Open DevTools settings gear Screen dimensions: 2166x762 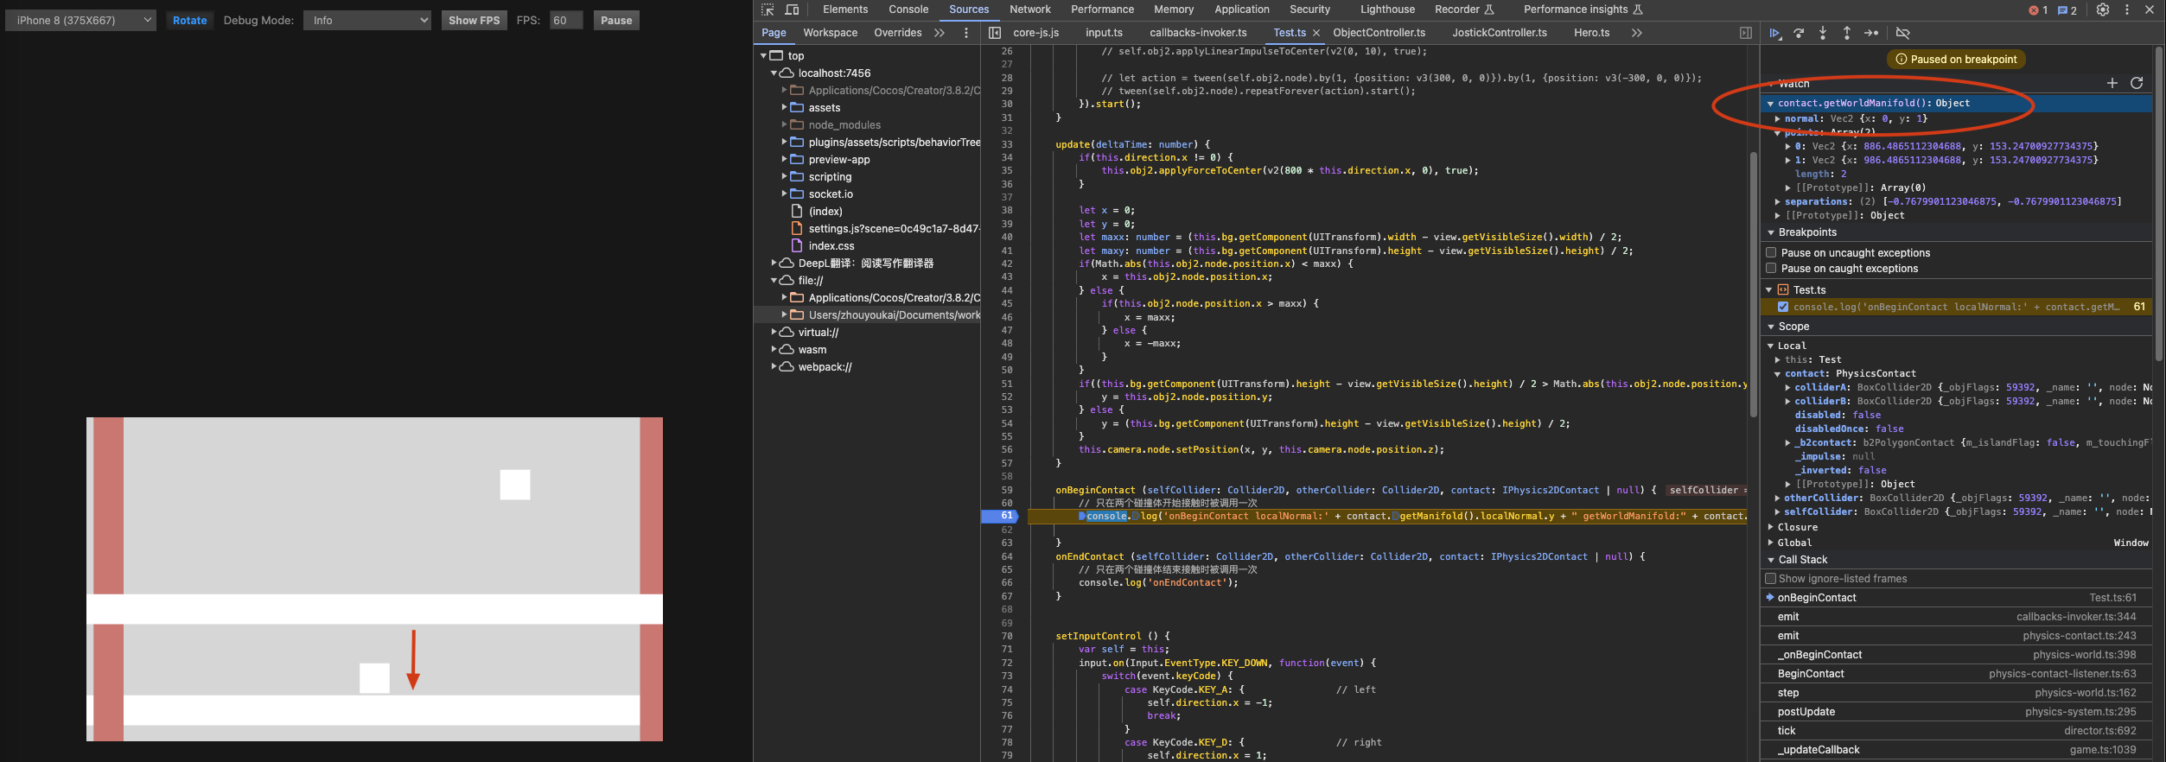[x=2103, y=10]
